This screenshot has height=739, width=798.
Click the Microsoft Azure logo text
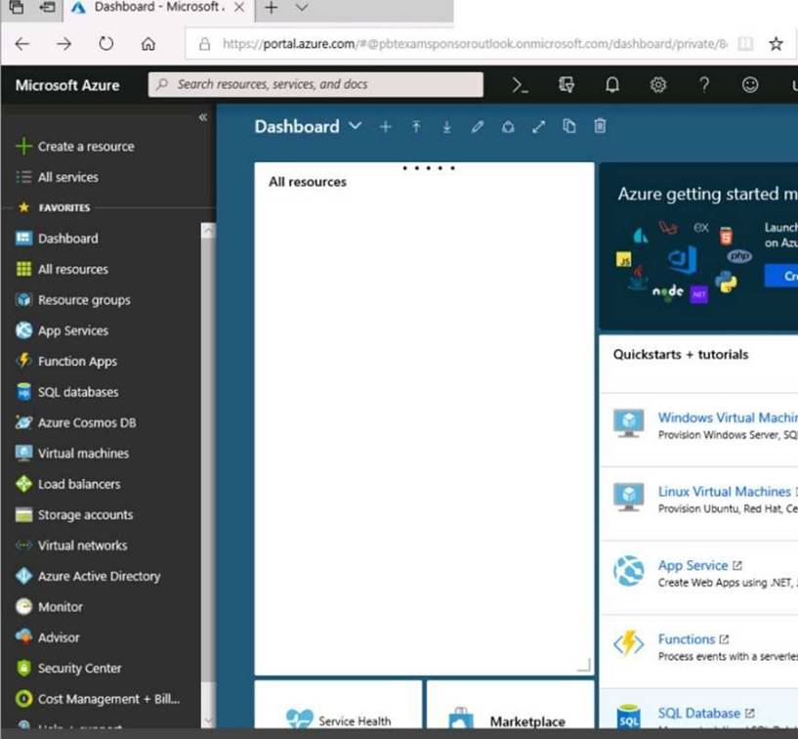point(67,85)
